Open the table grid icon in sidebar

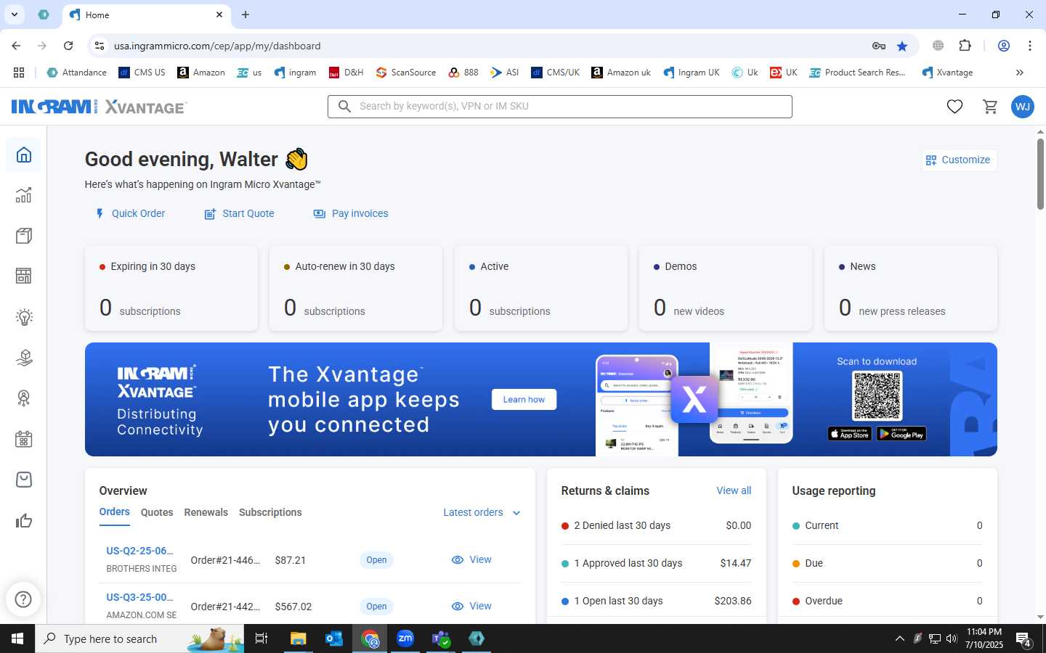pyautogui.click(x=24, y=276)
